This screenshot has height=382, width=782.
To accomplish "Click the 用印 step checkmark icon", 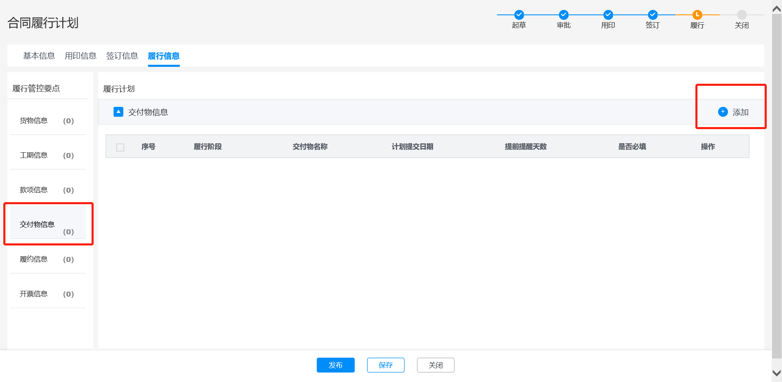I will pyautogui.click(x=608, y=15).
